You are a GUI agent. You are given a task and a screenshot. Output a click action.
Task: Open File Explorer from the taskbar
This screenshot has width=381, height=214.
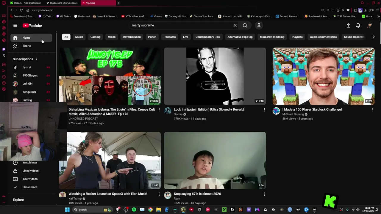pos(159,210)
